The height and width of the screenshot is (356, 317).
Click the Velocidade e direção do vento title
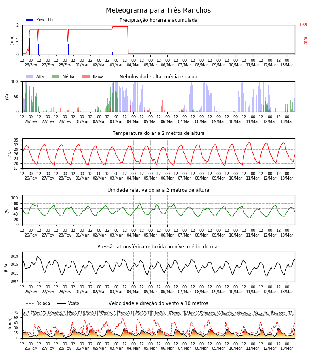(158, 303)
